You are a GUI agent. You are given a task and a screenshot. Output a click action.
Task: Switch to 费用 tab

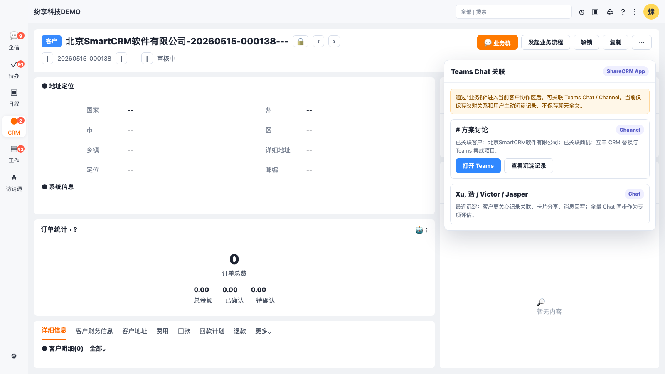tap(163, 331)
